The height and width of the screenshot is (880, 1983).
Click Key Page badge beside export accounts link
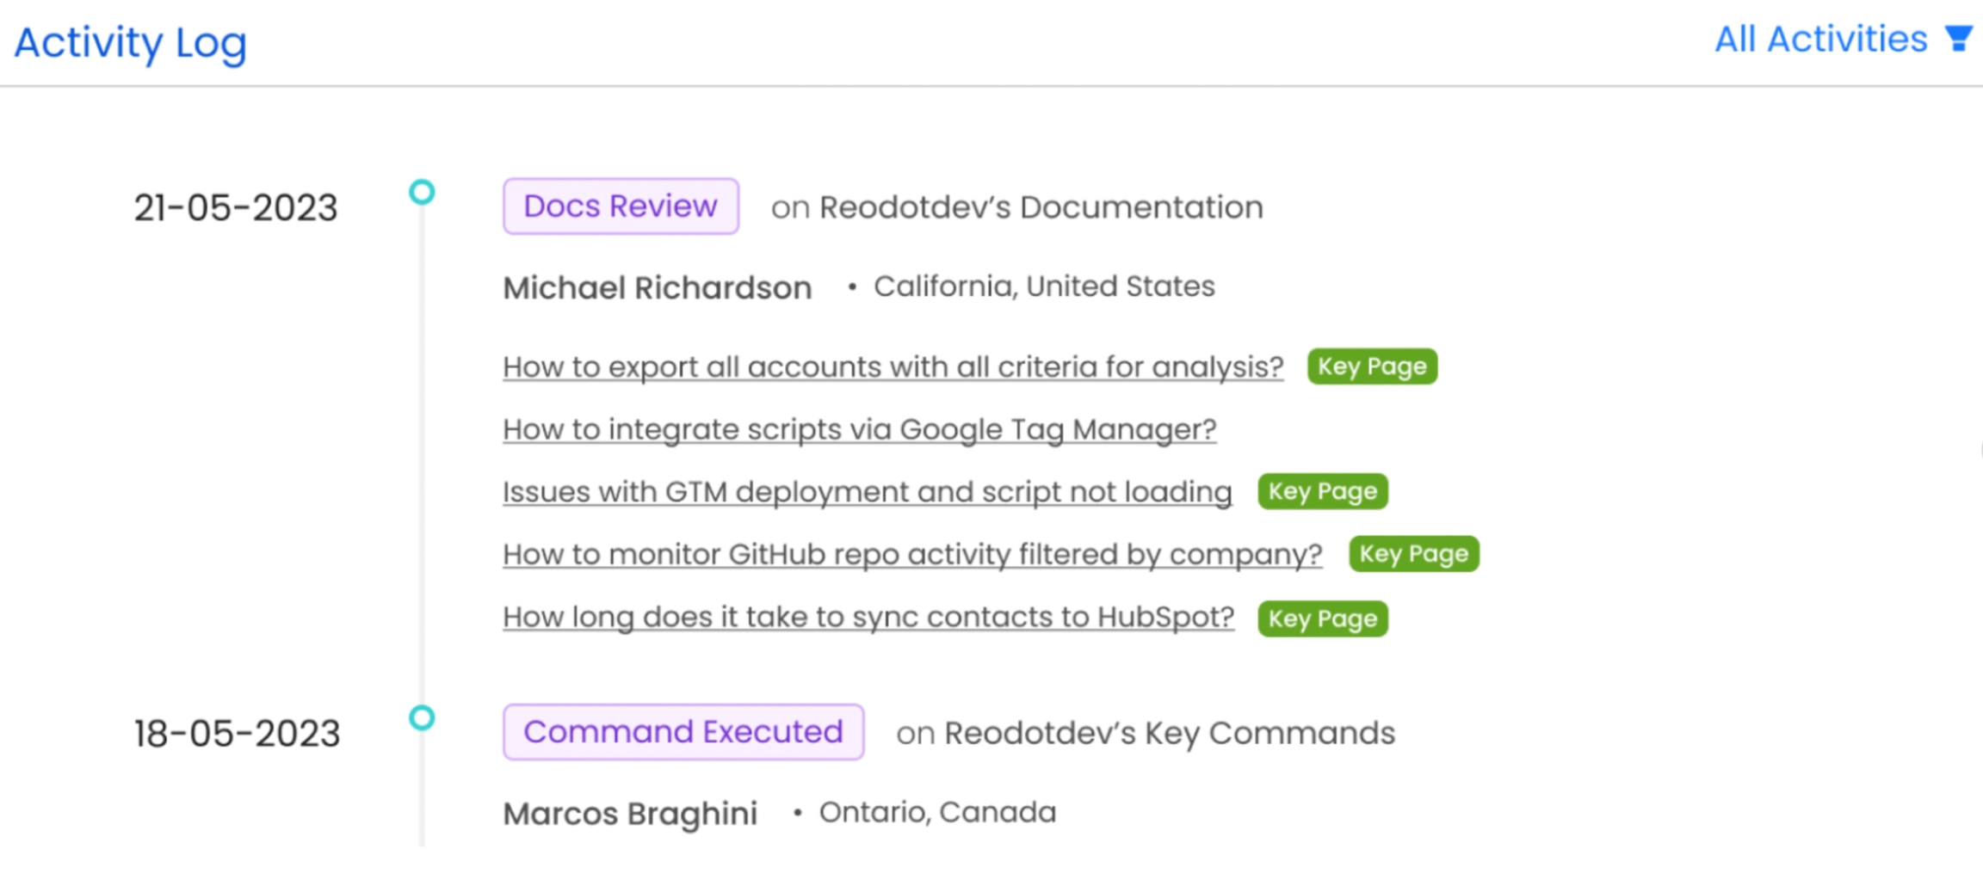coord(1372,366)
